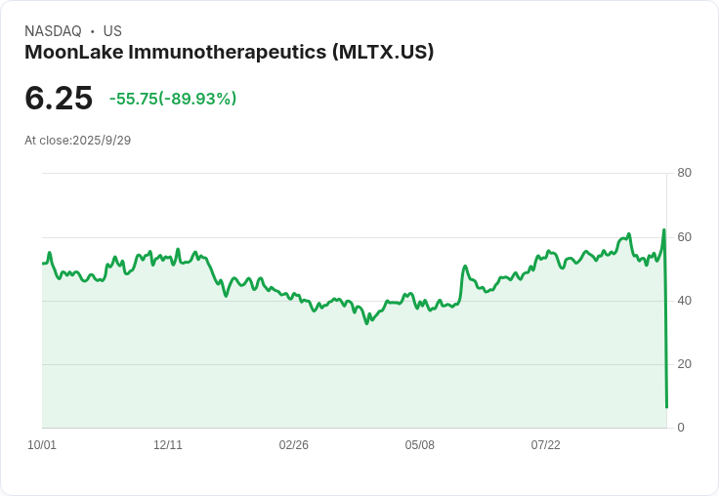719x496 pixels.
Task: Click the 0 label on y-axis
Action: pyautogui.click(x=681, y=428)
